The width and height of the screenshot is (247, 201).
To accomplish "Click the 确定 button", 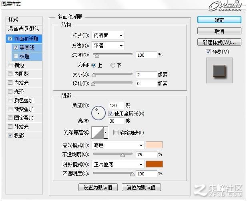I will [219, 20].
